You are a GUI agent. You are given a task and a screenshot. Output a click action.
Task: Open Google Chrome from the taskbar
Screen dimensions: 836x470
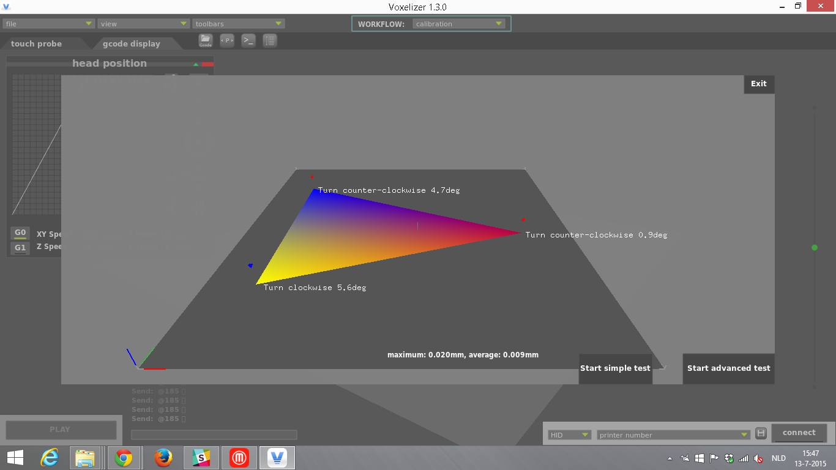[x=124, y=458]
